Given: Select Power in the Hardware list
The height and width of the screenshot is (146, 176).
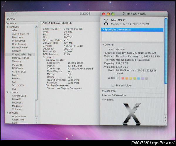Looking at the screenshot, I should (15, 75).
